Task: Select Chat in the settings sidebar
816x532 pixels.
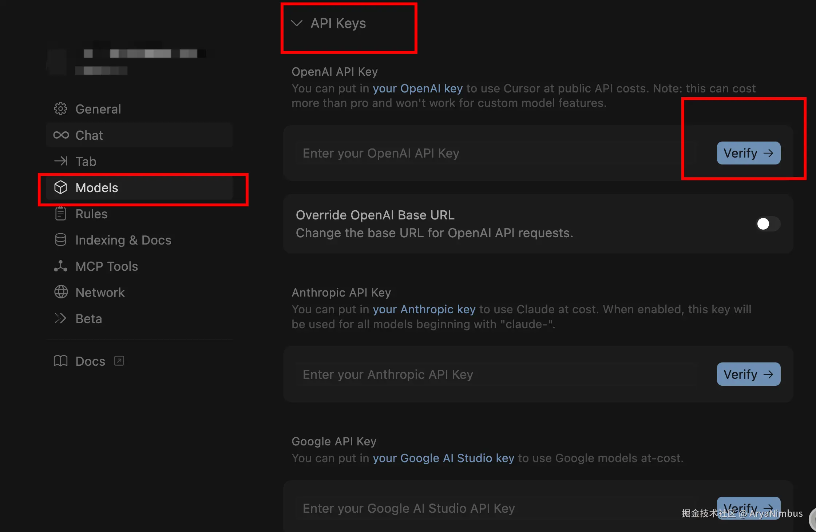Action: point(89,135)
